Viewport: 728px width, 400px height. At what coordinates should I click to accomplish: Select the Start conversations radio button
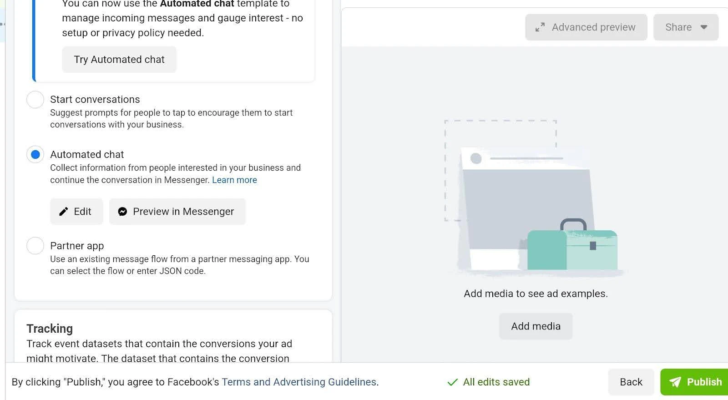[x=35, y=99]
